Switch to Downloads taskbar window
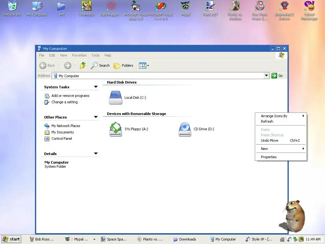The width and height of the screenshot is (325, 244). click(x=185, y=239)
